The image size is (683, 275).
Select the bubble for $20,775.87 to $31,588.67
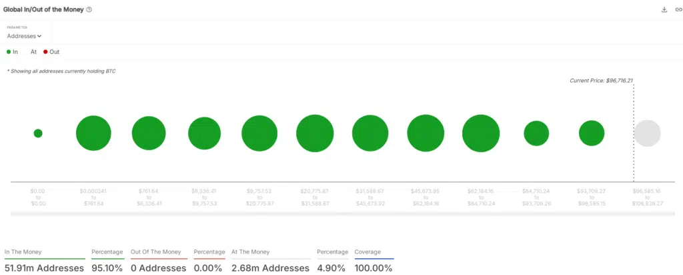click(x=315, y=133)
